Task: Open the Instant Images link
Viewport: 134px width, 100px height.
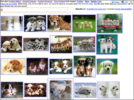Action: pyautogui.click(x=29, y=2)
